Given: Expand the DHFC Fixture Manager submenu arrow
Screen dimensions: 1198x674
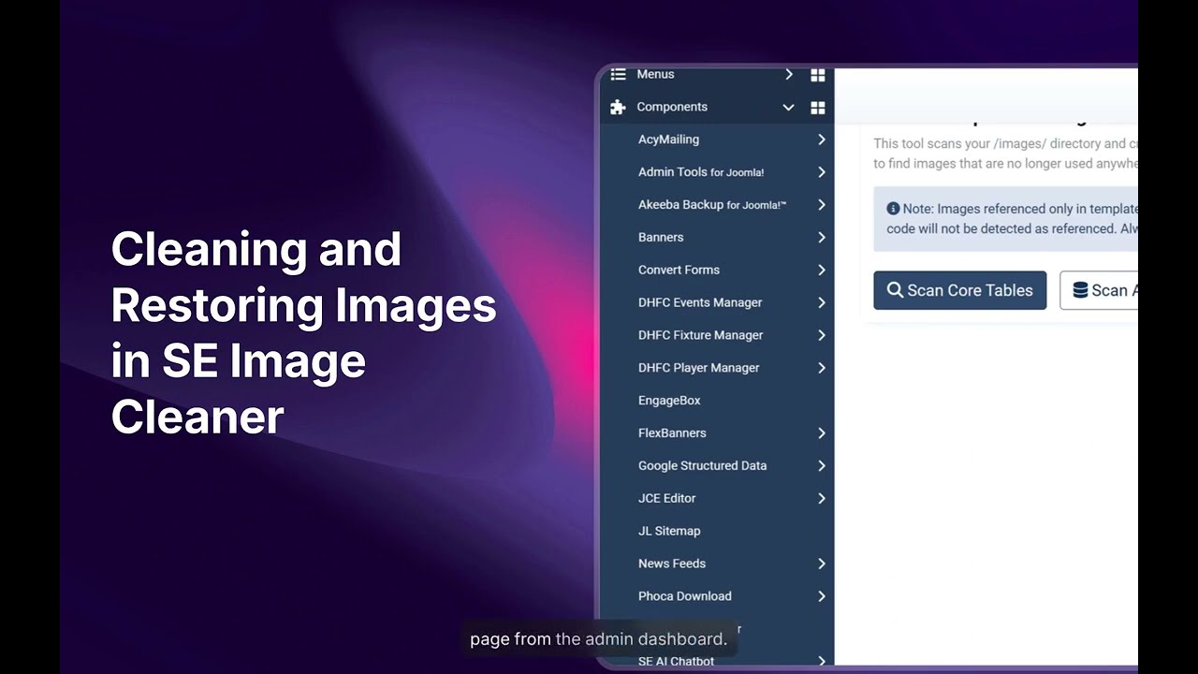Looking at the screenshot, I should pos(821,335).
